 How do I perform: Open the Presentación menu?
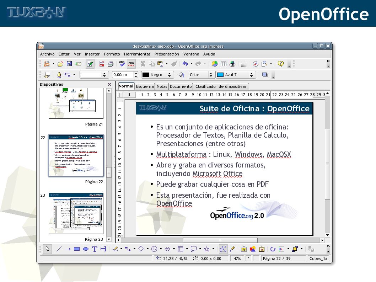pos(167,54)
